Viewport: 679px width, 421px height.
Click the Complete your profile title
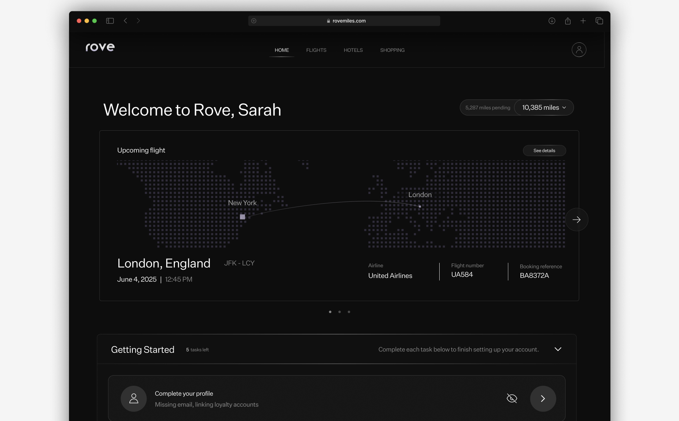(184, 394)
